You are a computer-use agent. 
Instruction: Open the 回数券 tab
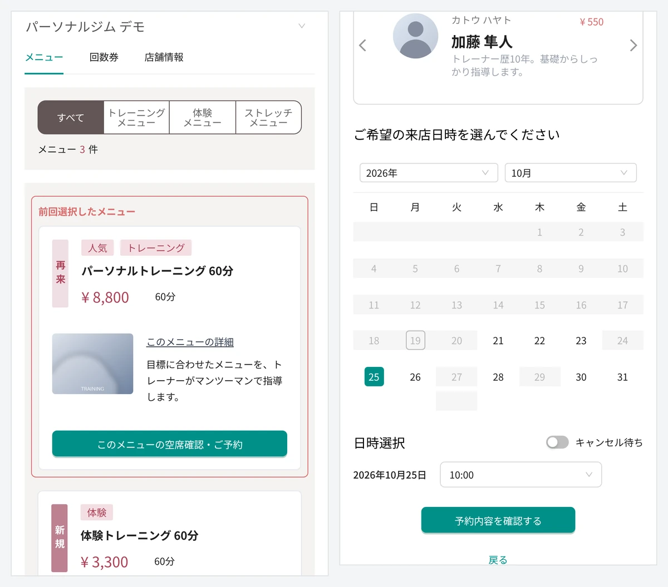tap(104, 57)
